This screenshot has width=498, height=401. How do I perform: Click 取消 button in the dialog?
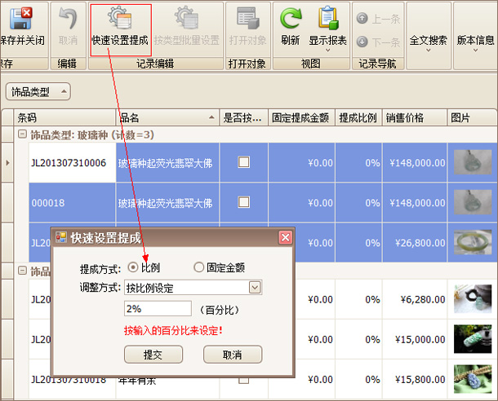233,355
